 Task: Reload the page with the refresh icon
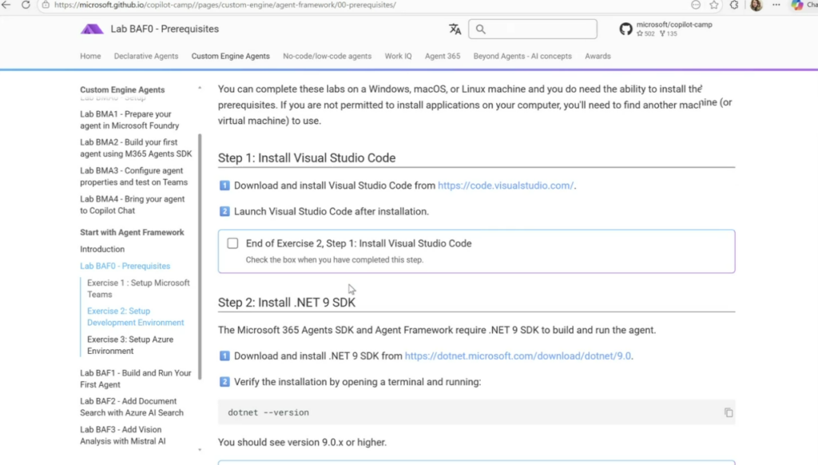(x=26, y=5)
